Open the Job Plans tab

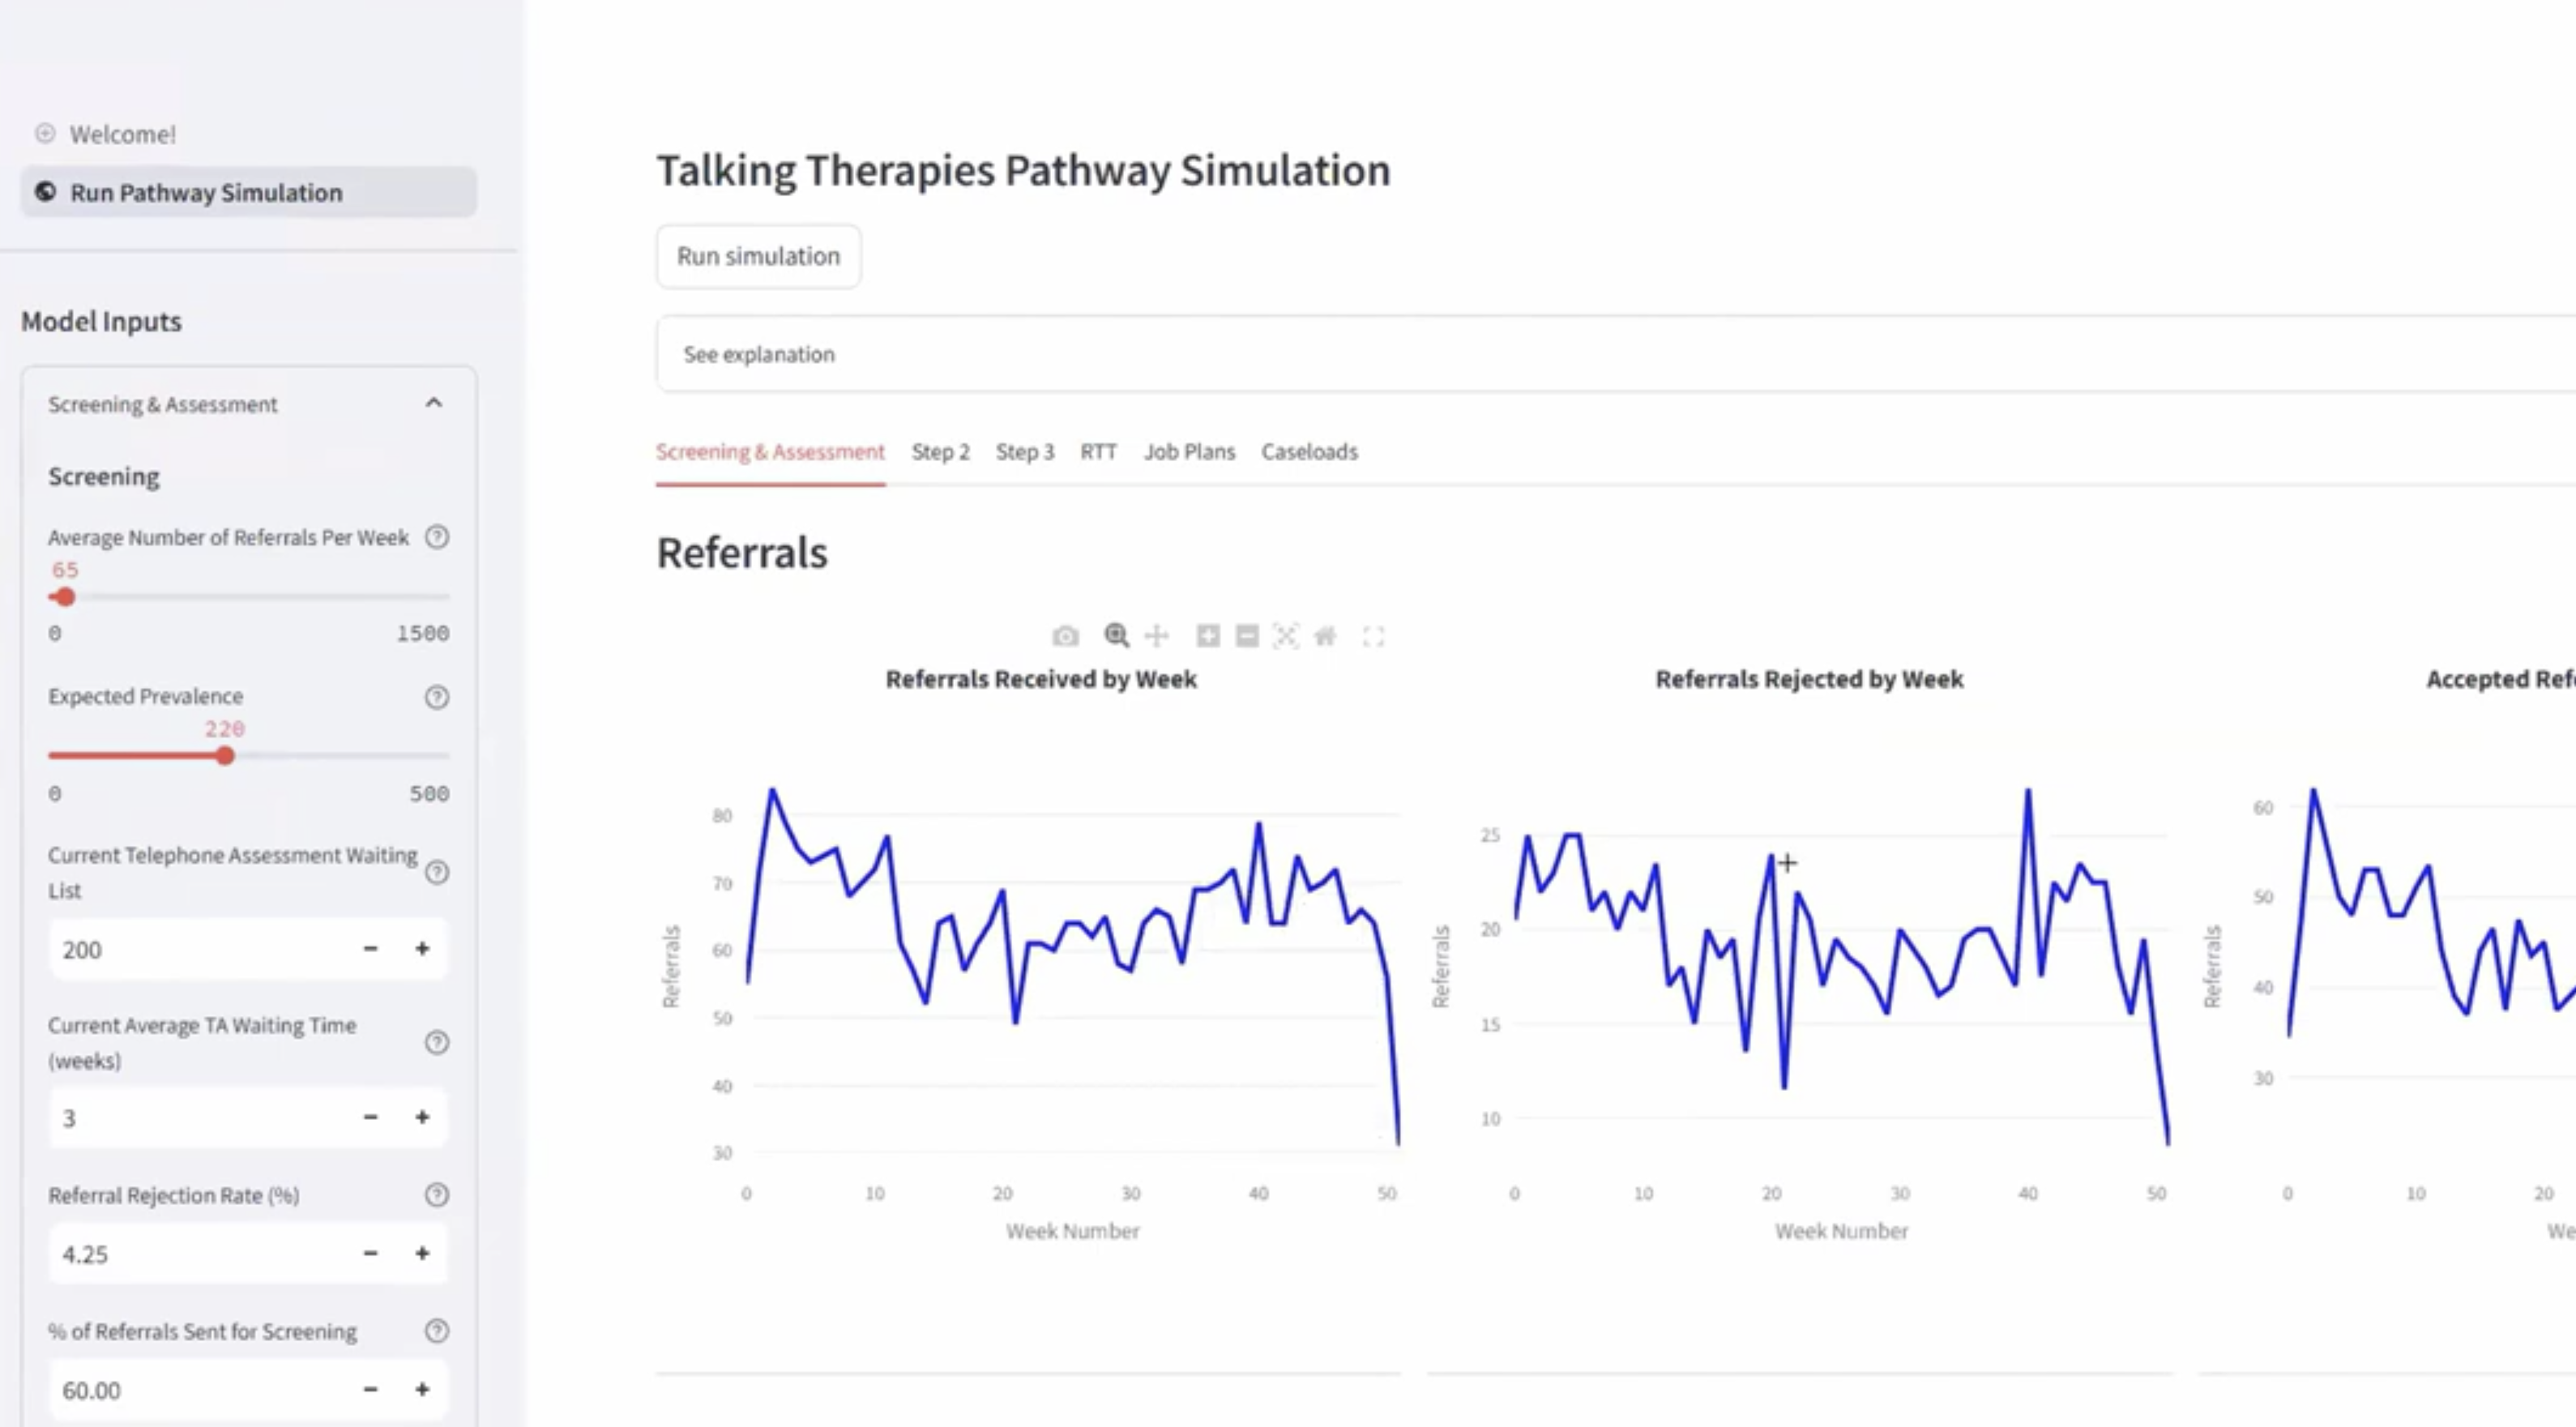1189,452
